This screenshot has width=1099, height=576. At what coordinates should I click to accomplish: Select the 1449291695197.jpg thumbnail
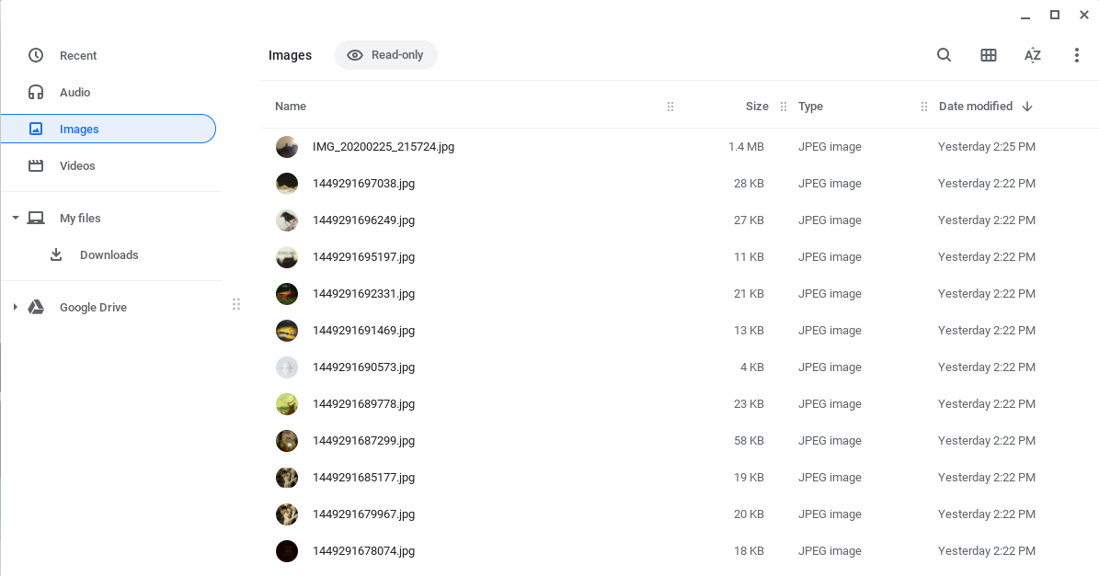(287, 257)
